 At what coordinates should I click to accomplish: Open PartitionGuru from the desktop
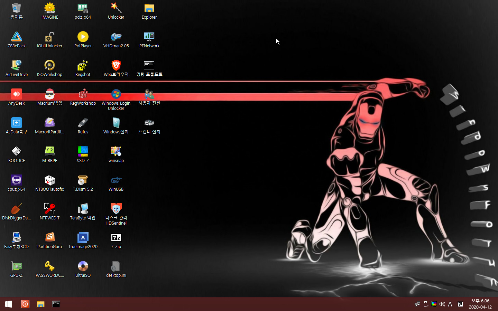pyautogui.click(x=50, y=241)
